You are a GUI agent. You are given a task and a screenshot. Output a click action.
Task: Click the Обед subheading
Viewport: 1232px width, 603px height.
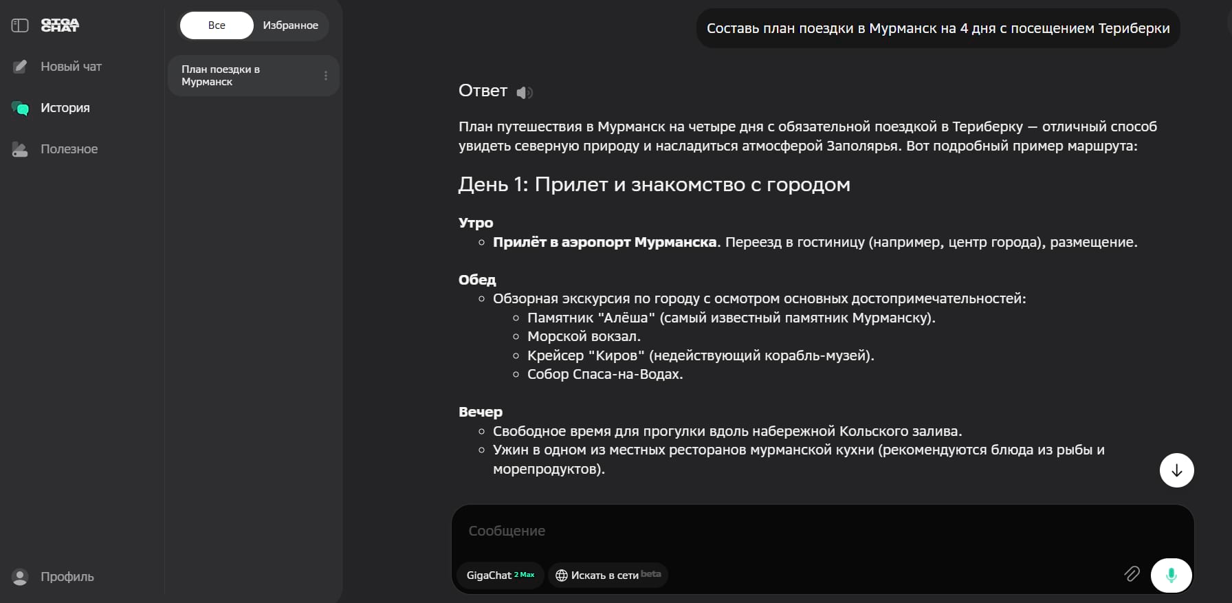[x=477, y=280]
